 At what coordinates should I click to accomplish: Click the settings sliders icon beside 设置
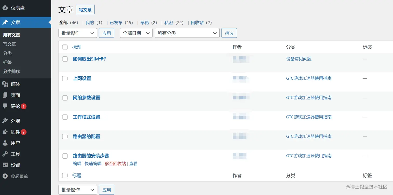pyautogui.click(x=5, y=165)
